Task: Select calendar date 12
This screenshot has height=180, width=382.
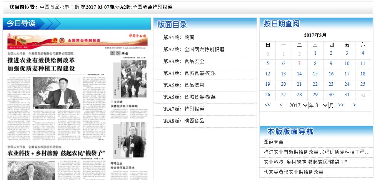Action: (267, 74)
